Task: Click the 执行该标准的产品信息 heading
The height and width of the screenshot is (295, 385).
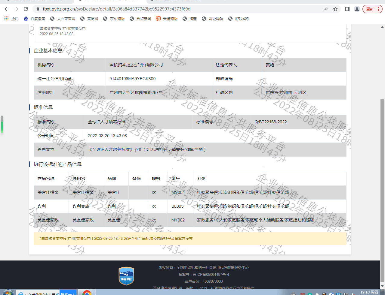Action: coord(57,164)
